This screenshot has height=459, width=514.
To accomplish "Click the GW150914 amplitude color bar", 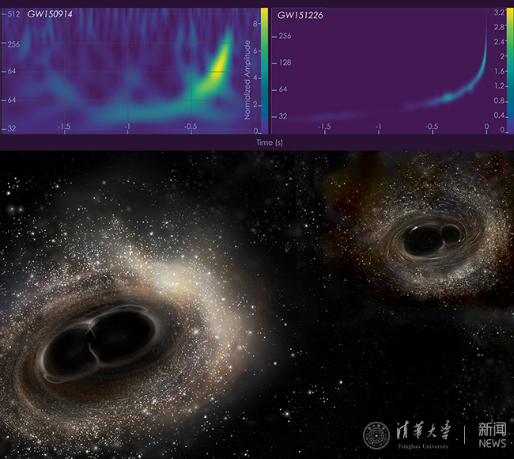I will (x=265, y=70).
